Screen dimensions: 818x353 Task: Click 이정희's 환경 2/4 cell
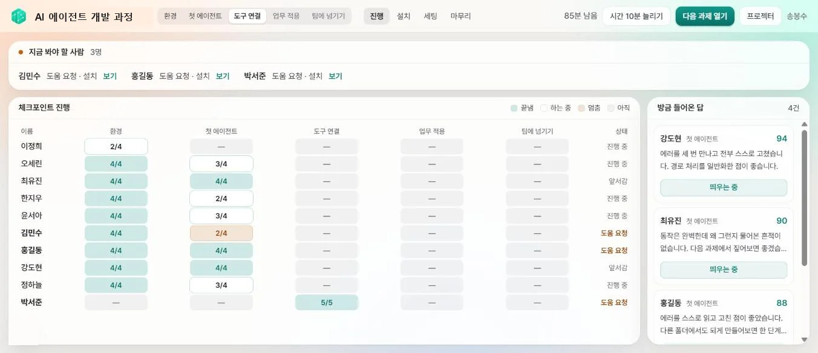coord(116,146)
